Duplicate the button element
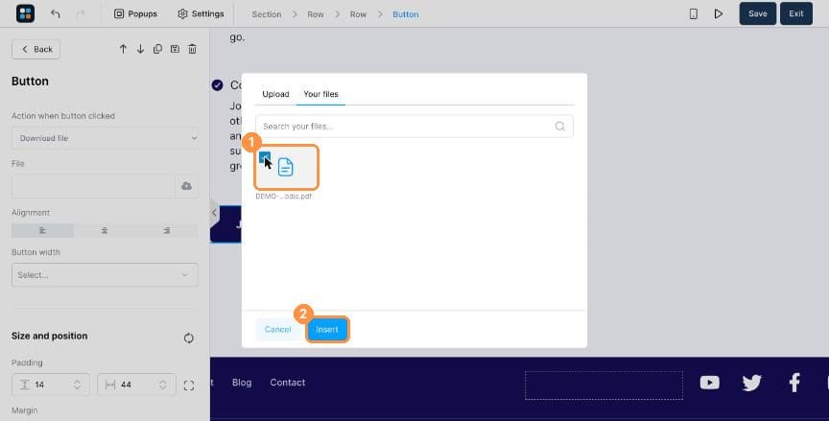829x421 pixels. point(157,49)
